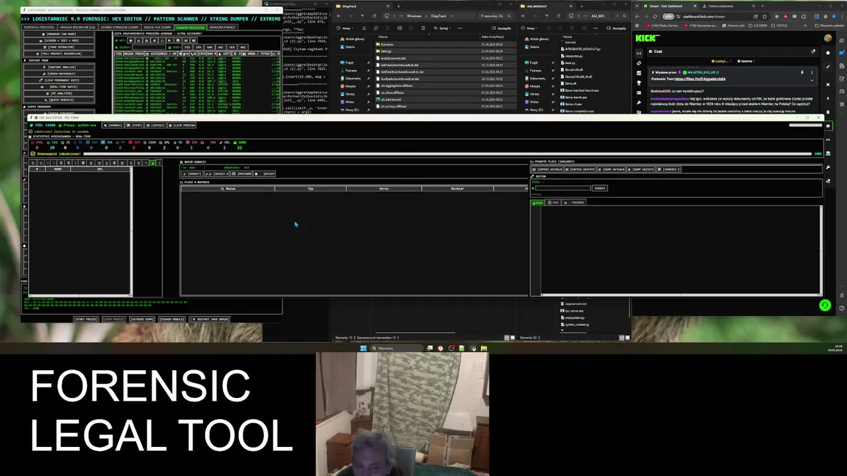Sort buffer files by Adres column
Viewport: 847px width, 476px height.
384,188
